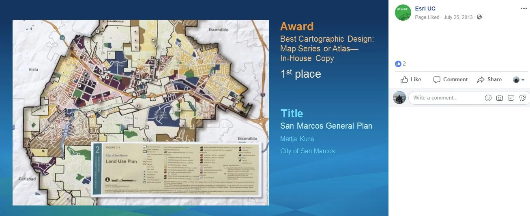Open post options three-dot menu
530x216 pixels.
(524, 8)
